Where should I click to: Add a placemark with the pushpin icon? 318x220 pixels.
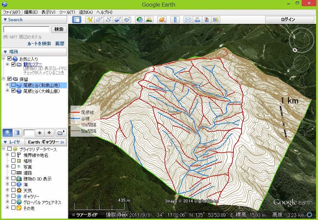[90, 20]
